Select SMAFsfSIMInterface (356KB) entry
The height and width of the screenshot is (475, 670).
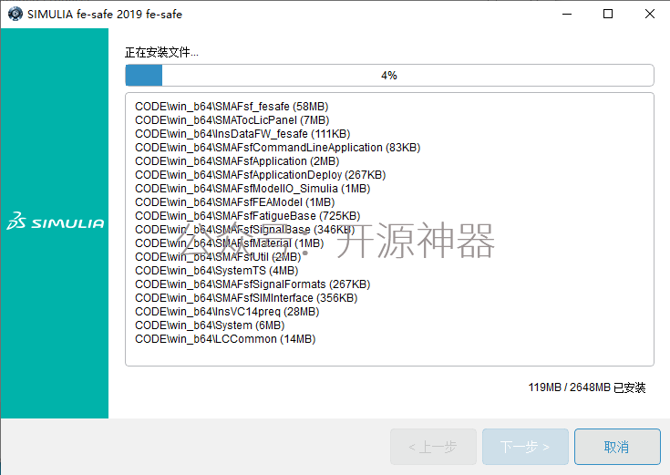tap(246, 298)
